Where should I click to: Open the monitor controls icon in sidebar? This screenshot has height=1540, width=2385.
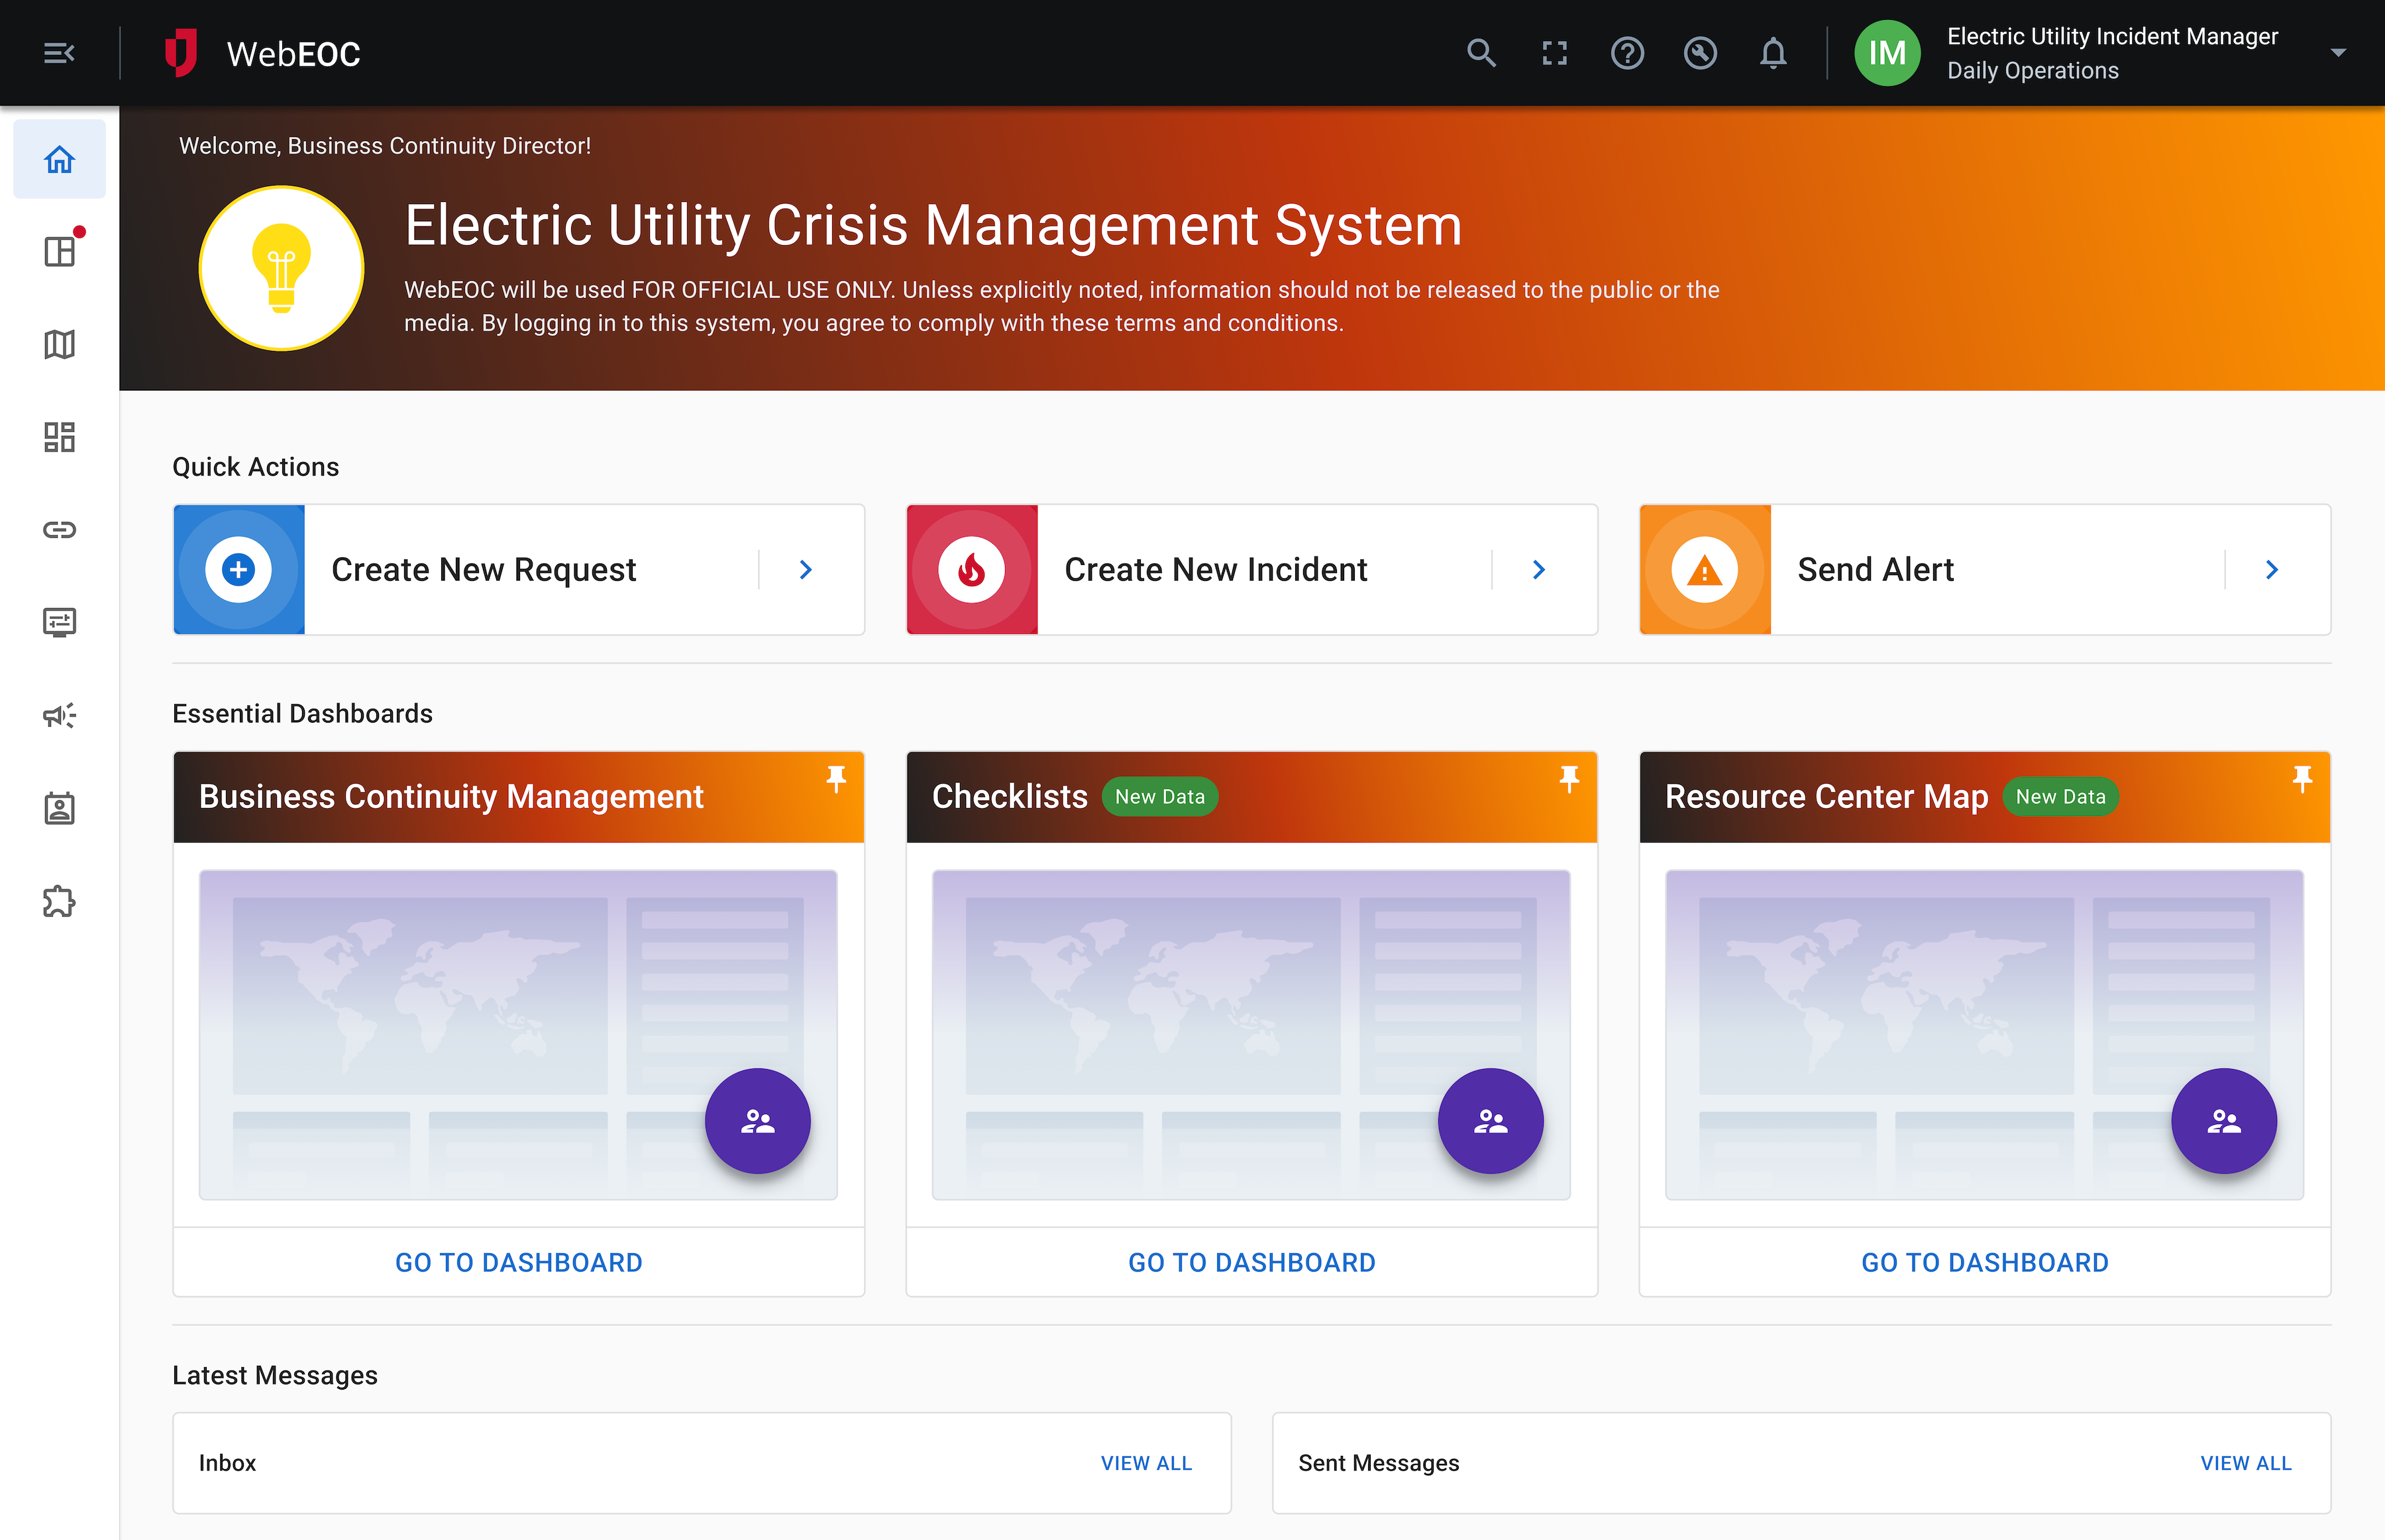coord(59,622)
